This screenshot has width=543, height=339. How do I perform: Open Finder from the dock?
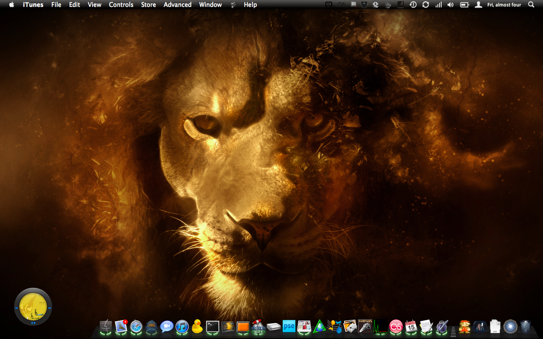tap(106, 326)
